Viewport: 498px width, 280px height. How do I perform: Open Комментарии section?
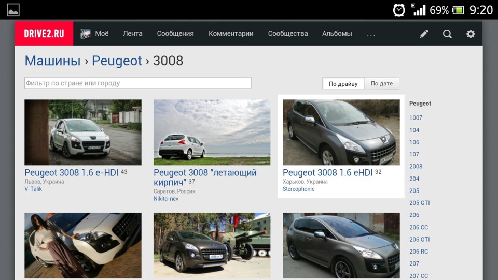[231, 34]
